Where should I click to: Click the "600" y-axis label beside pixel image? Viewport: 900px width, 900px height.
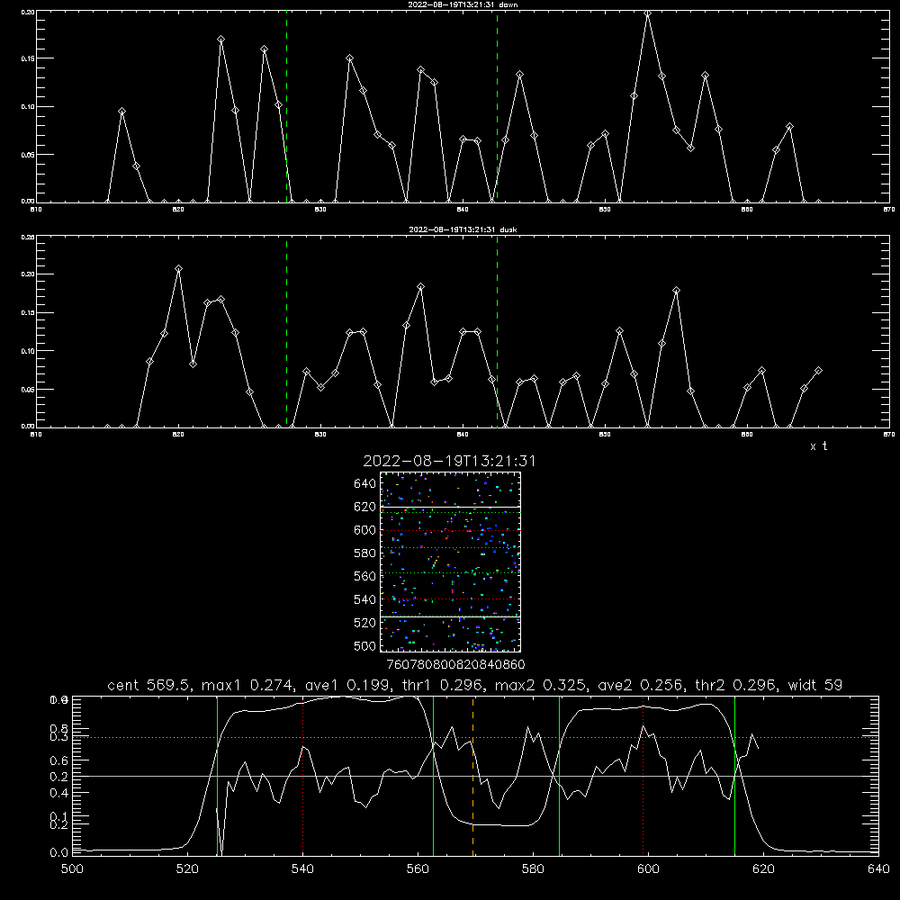pyautogui.click(x=365, y=530)
